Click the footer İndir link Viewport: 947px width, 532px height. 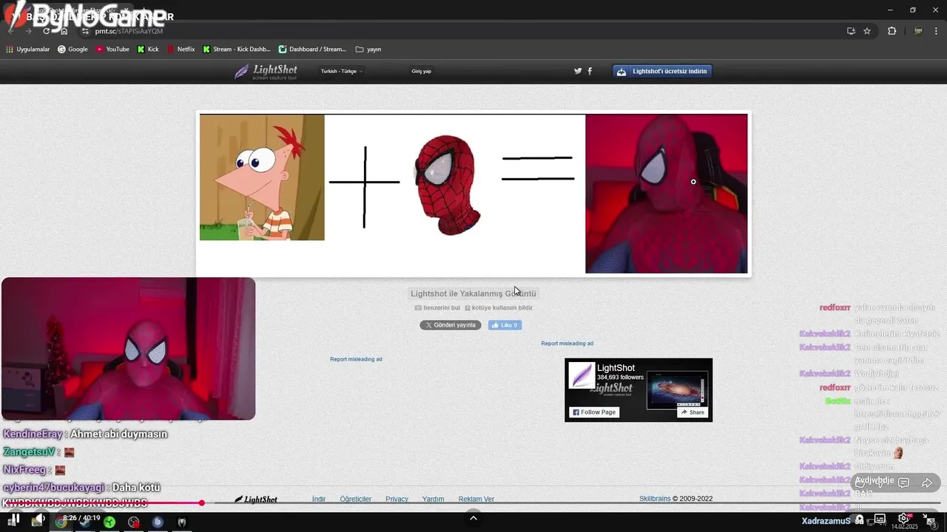319,499
